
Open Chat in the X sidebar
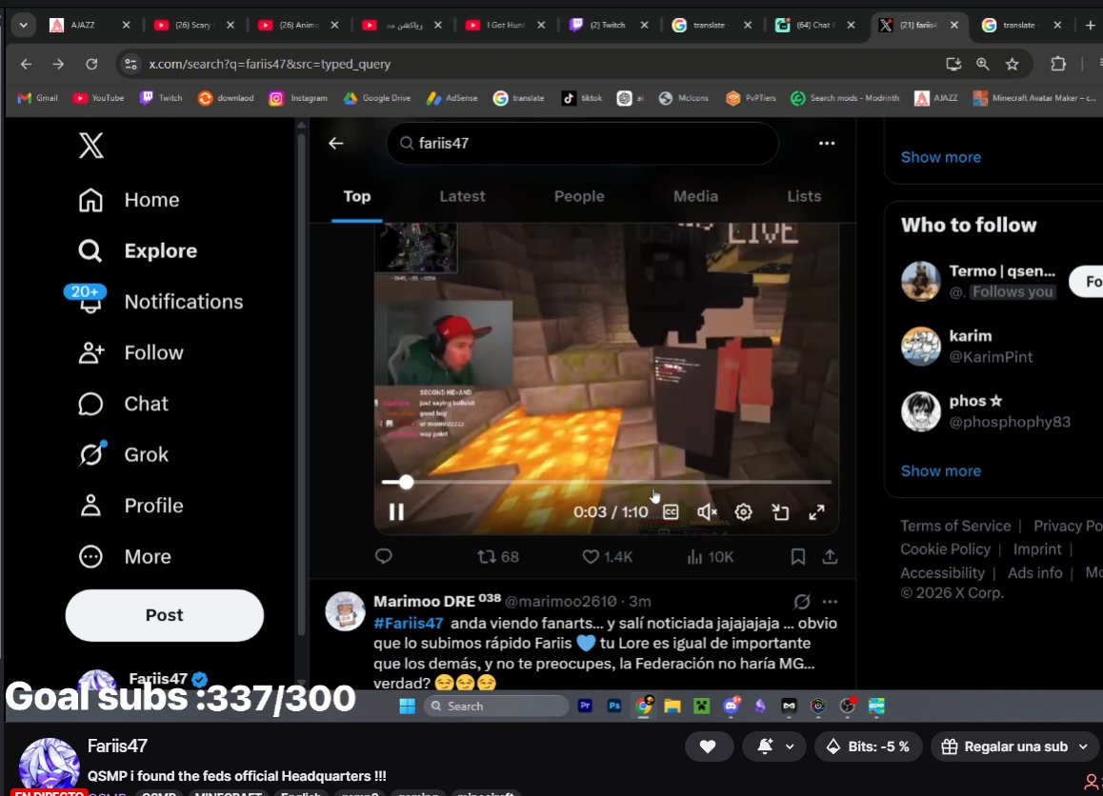click(x=123, y=404)
